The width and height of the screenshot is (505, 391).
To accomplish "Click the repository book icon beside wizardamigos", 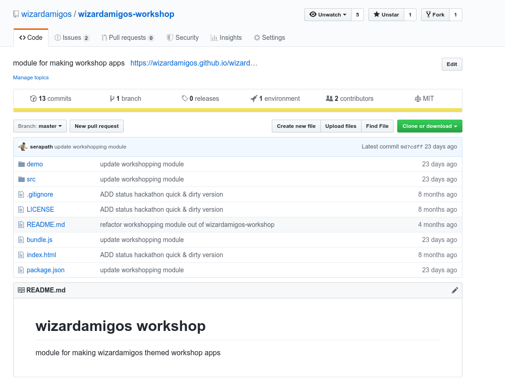I will pyautogui.click(x=16, y=14).
